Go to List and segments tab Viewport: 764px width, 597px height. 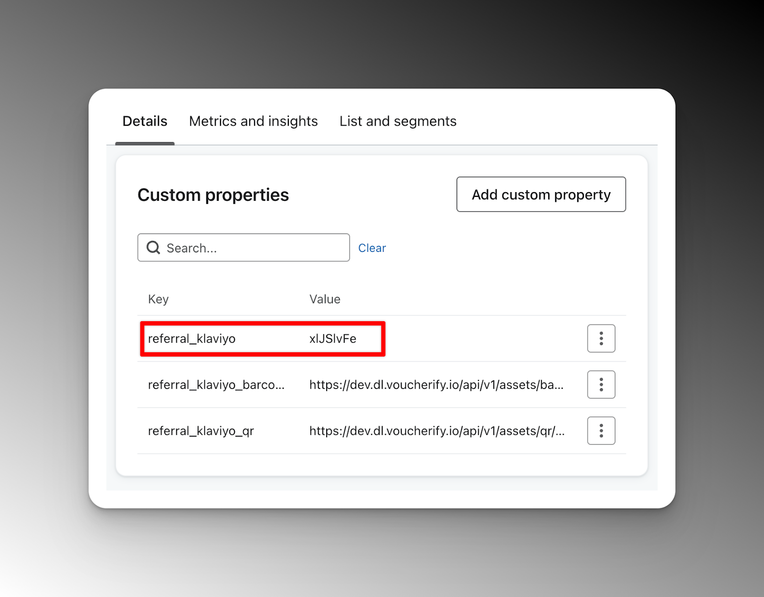click(x=398, y=121)
